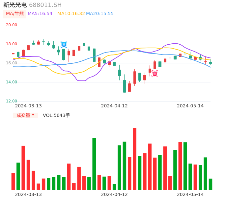Select the tallest red volume bar

134,159
